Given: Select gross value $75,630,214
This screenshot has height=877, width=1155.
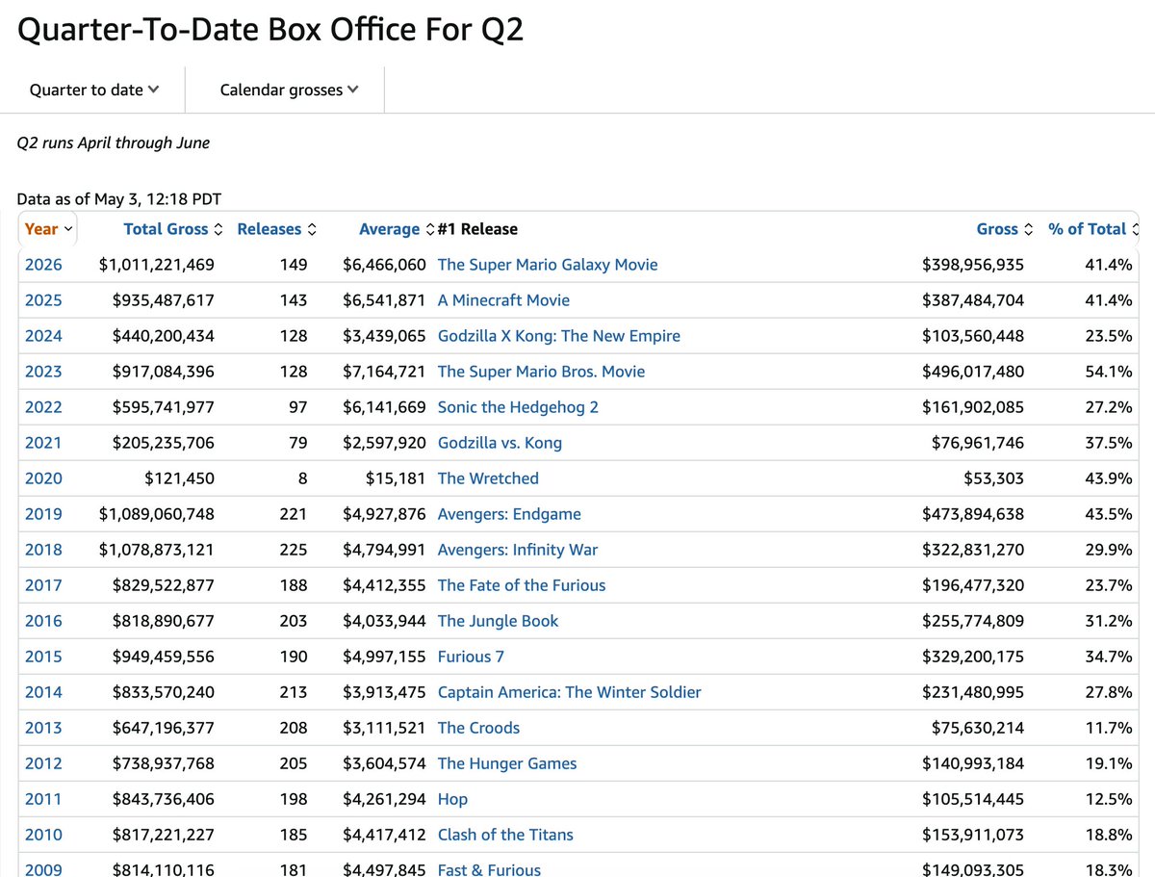Looking at the screenshot, I should (978, 728).
